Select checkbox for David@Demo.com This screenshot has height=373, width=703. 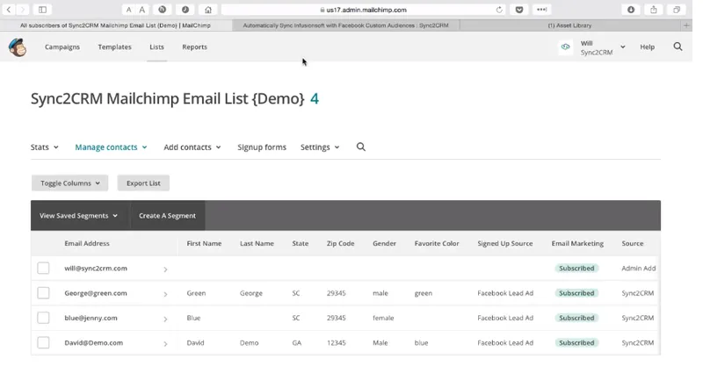pos(43,342)
